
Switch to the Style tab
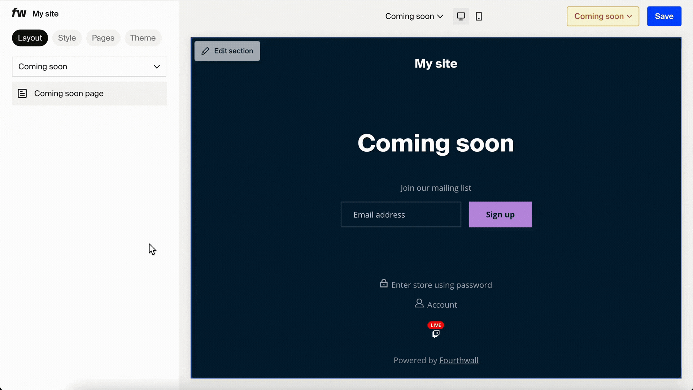[x=66, y=38]
